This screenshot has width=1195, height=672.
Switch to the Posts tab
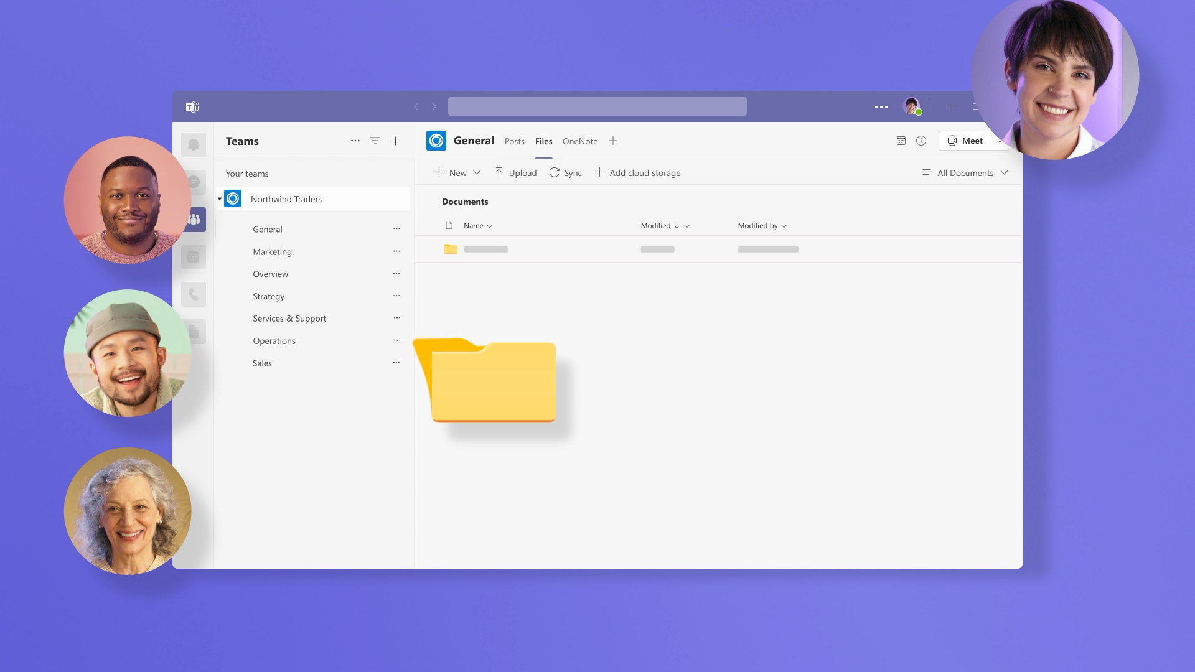(x=514, y=142)
